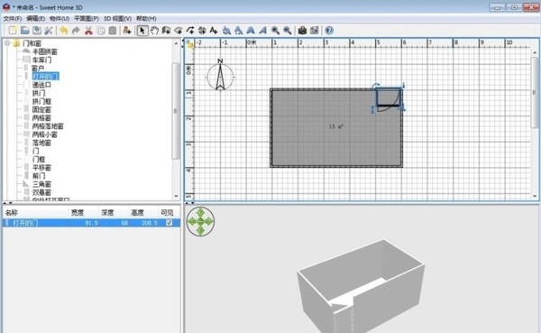Sort furniture list by 高度 column

tap(144, 212)
